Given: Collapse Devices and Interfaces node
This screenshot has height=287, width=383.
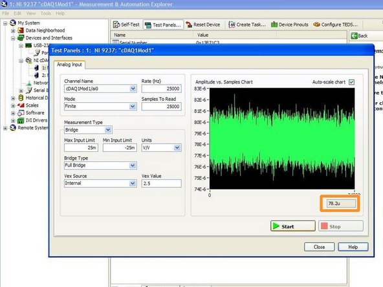Looking at the screenshot, I should [x=13, y=38].
